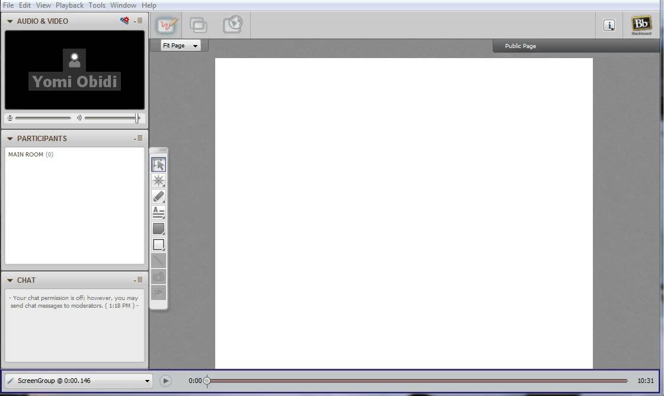Click the 0:00 elapsed time label
Screen dimensions: 664x396
pyautogui.click(x=195, y=381)
